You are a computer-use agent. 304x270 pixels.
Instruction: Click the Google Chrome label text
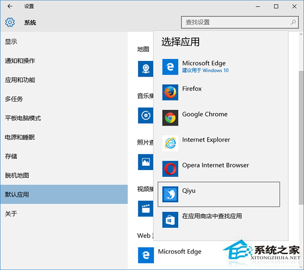[205, 114]
